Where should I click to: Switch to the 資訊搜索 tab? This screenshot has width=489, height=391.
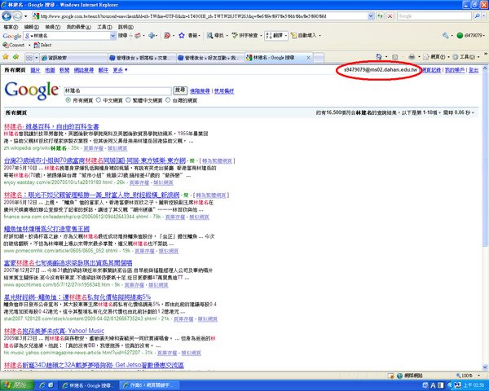73,58
